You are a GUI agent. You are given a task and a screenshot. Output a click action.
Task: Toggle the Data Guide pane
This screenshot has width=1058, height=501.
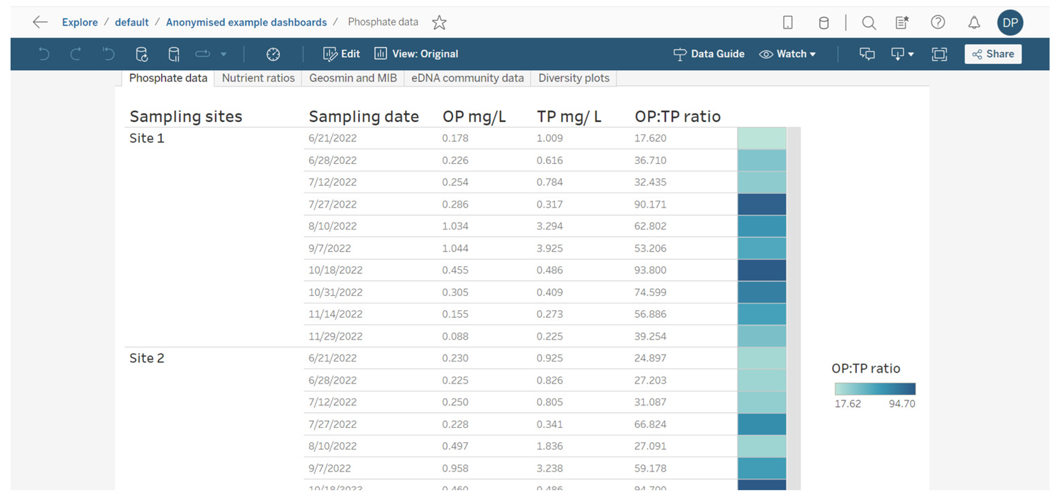709,54
